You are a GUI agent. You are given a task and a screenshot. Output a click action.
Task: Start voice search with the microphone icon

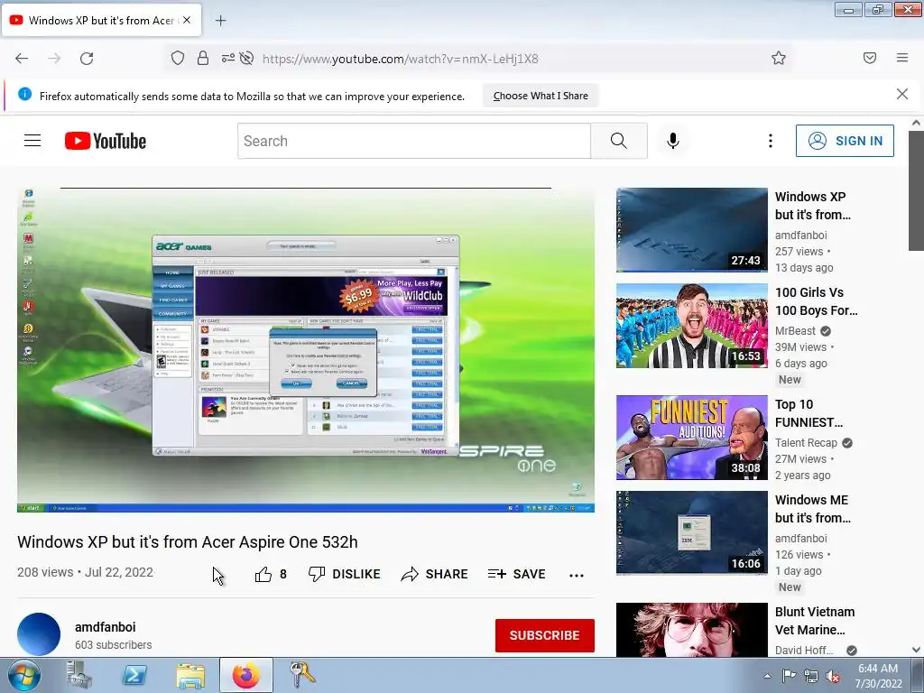673,141
